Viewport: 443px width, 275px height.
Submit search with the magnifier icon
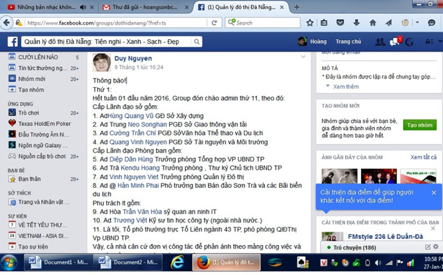pos(197,42)
